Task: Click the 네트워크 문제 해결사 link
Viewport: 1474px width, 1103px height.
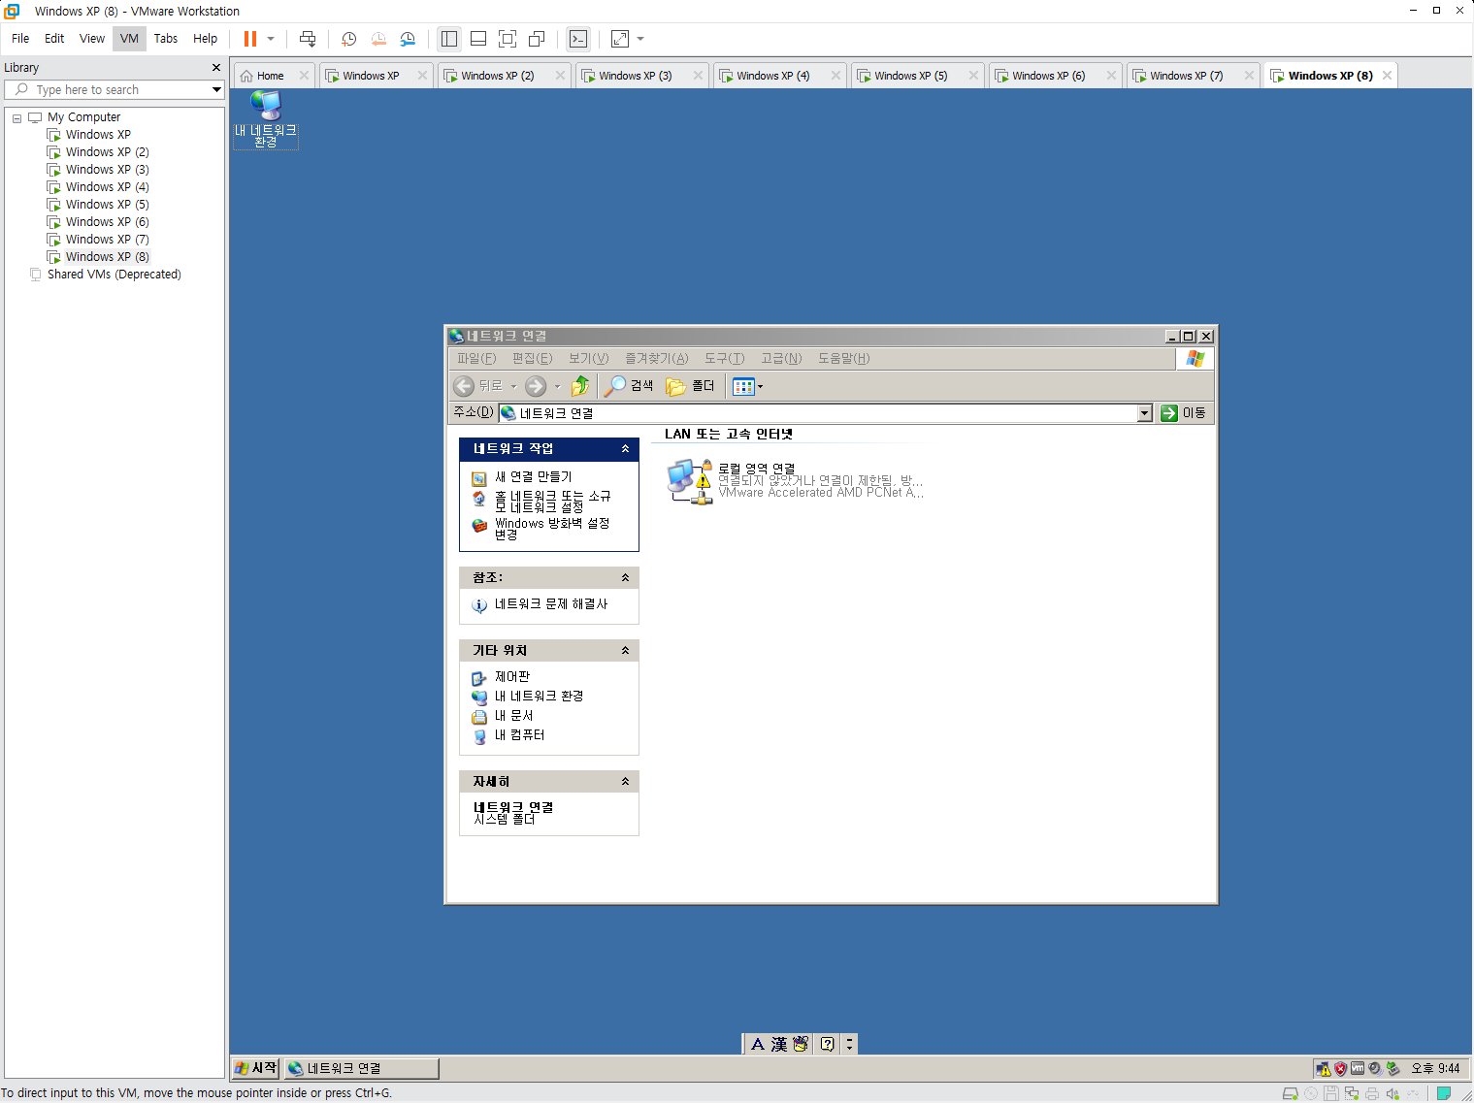Action: coord(550,604)
